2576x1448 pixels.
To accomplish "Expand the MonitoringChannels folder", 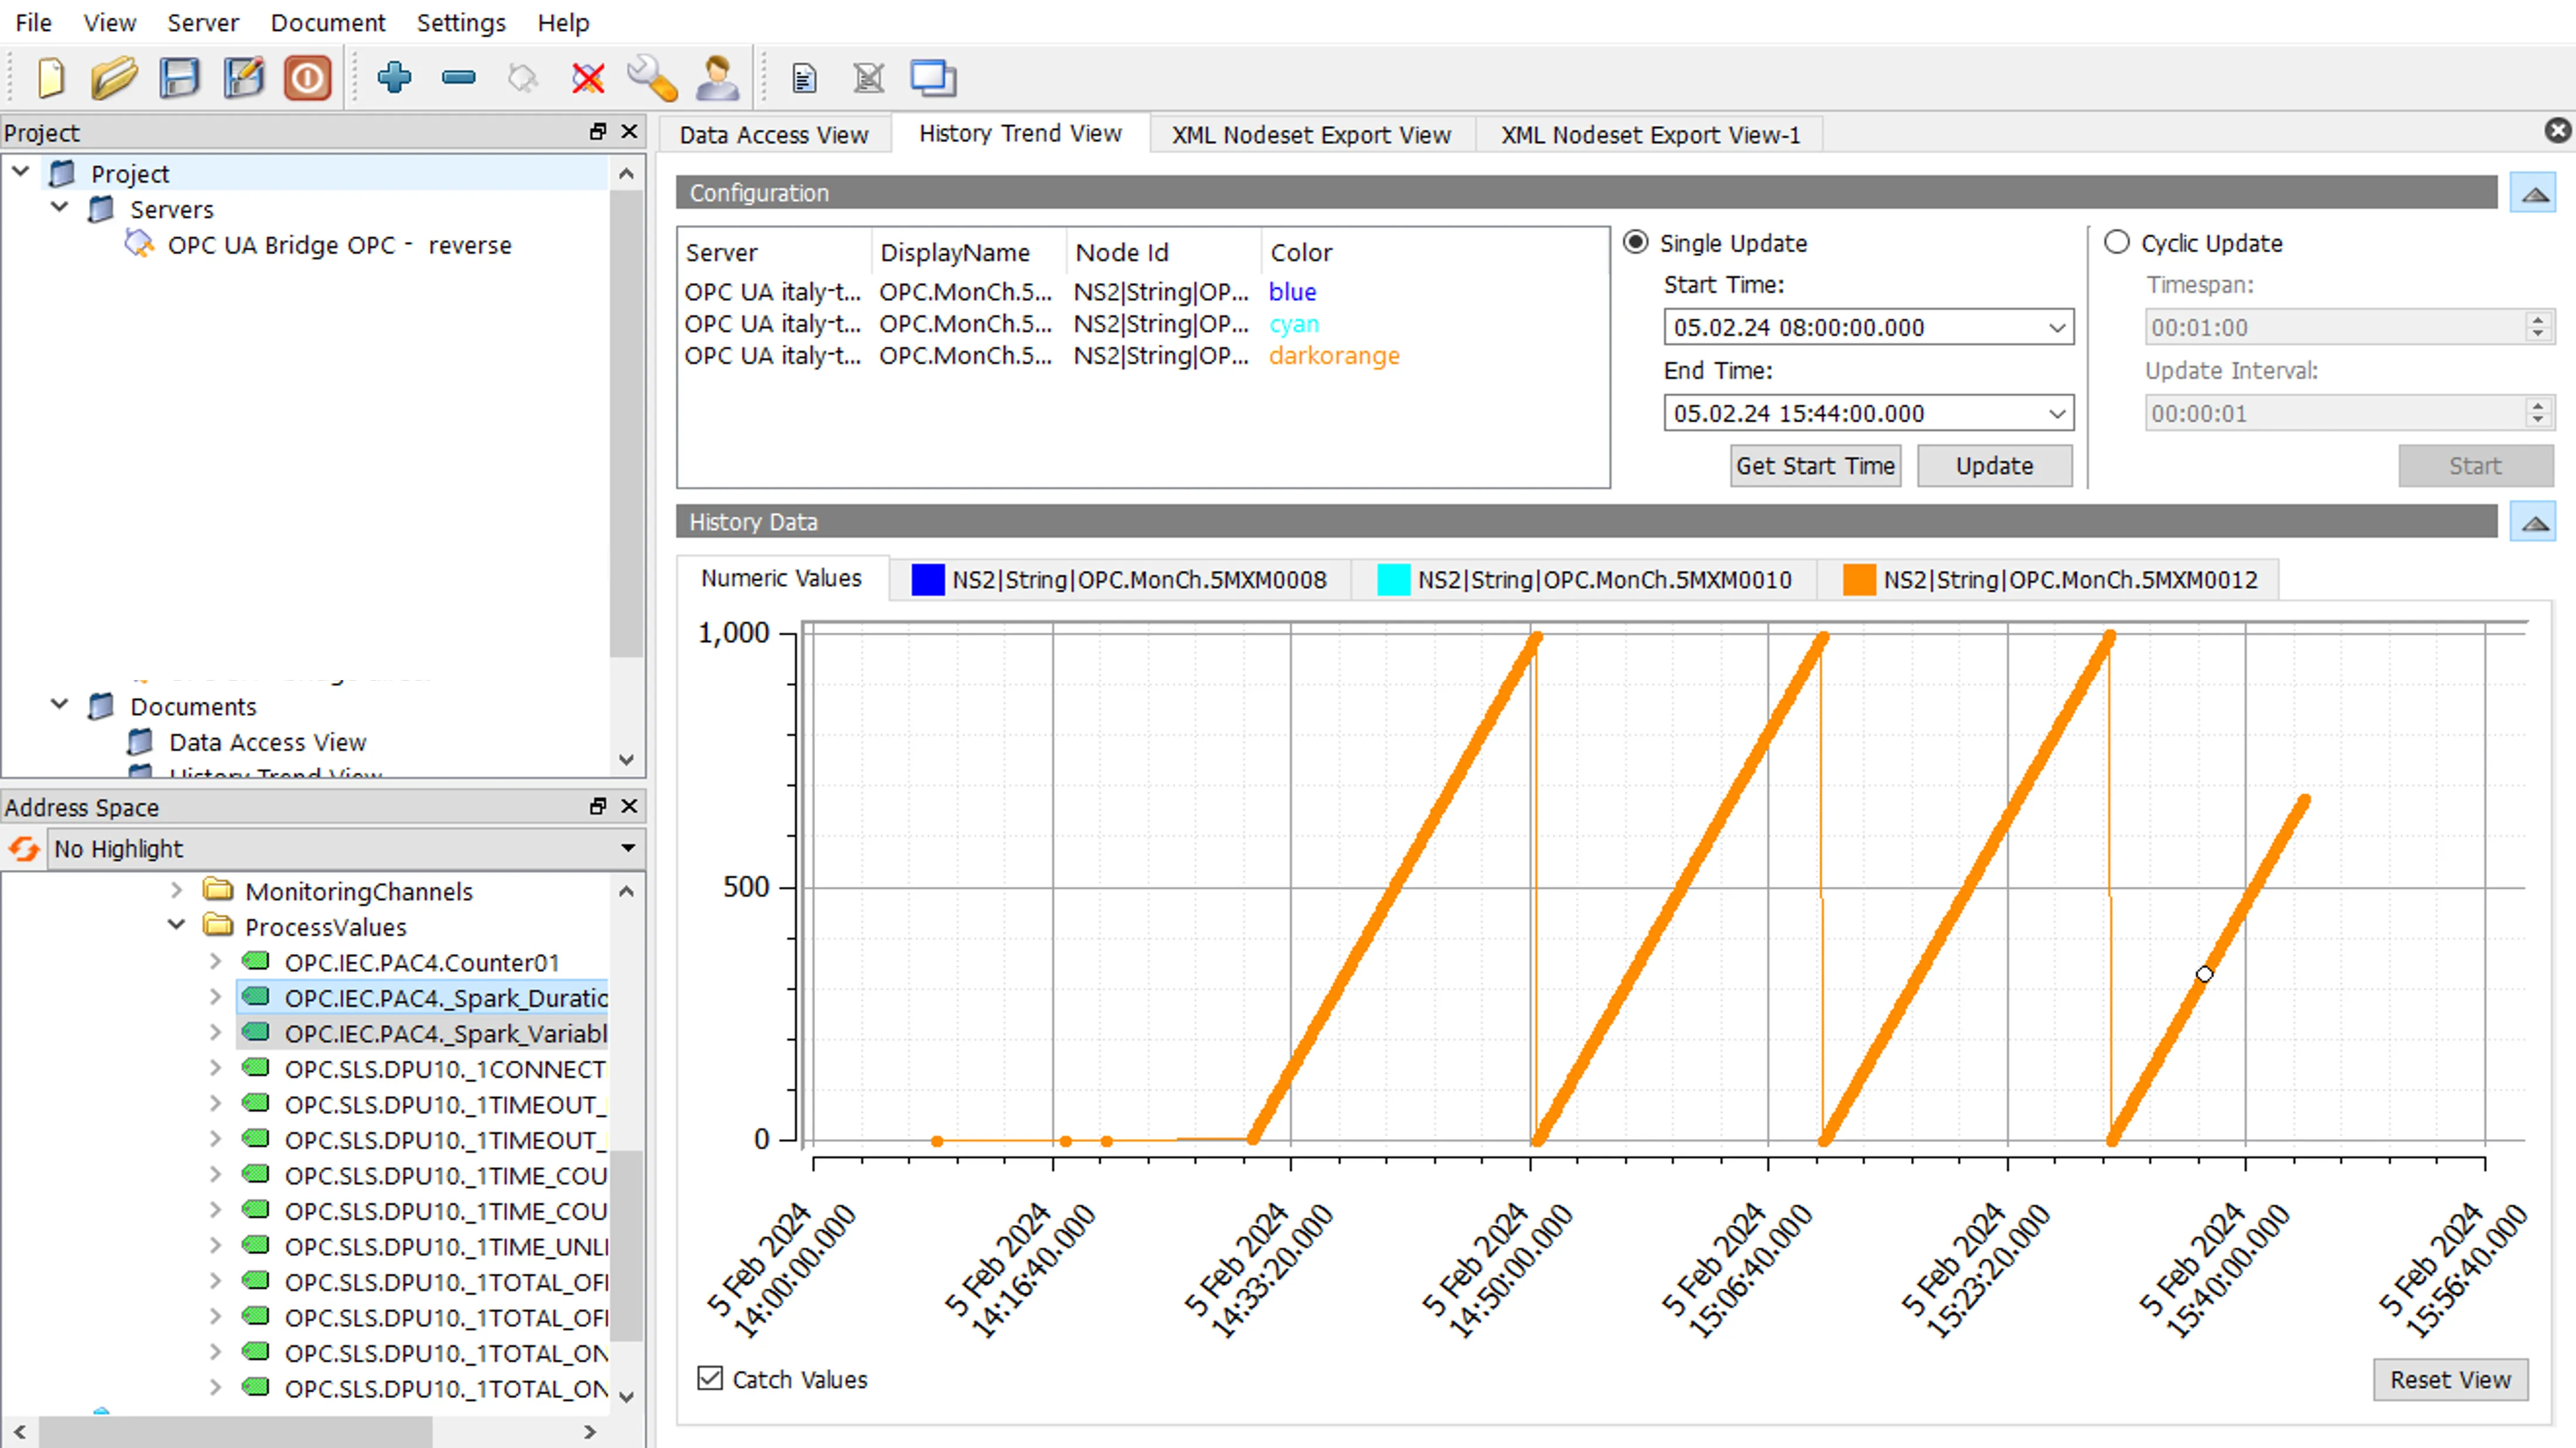I will (176, 889).
